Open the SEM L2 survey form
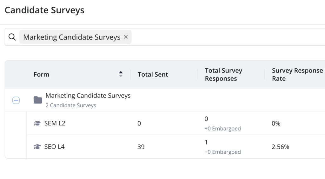Viewport: 325px width, 179px height. pos(55,123)
